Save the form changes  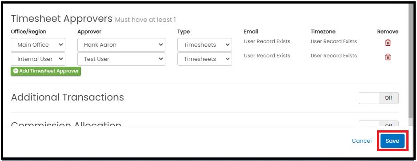(x=392, y=141)
